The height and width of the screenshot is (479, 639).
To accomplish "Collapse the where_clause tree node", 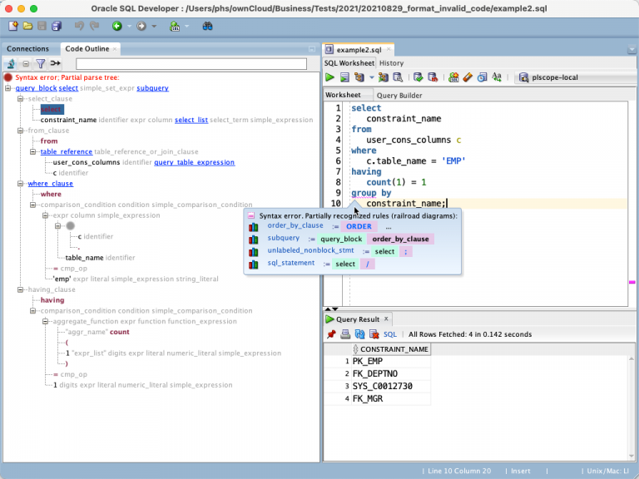I will click(21, 184).
